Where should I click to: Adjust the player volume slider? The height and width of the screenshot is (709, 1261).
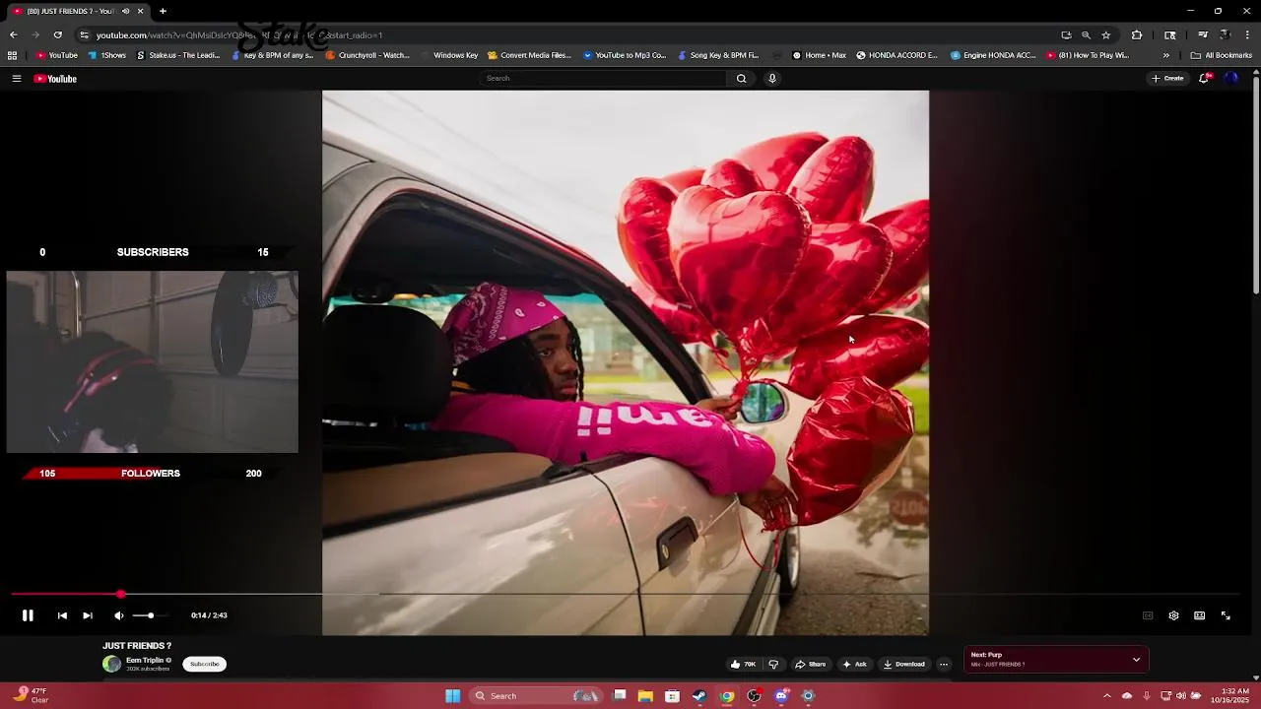pos(150,615)
